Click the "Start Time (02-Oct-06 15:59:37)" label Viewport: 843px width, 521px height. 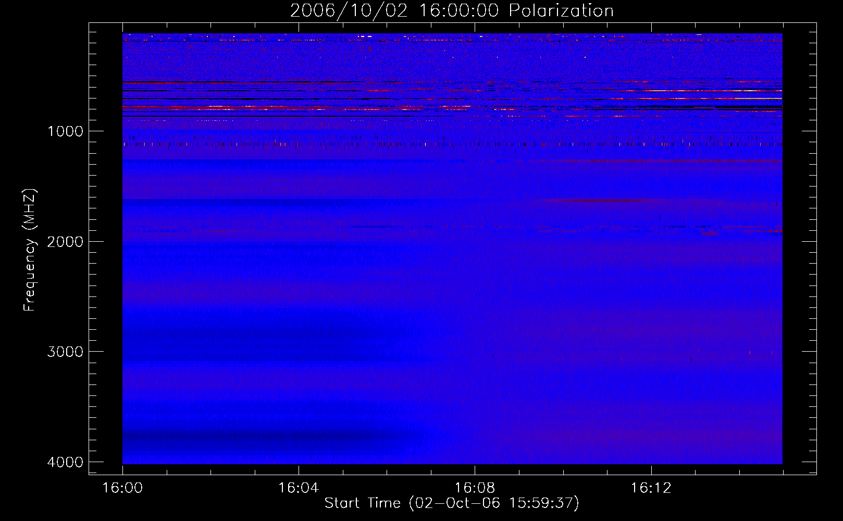(452, 503)
